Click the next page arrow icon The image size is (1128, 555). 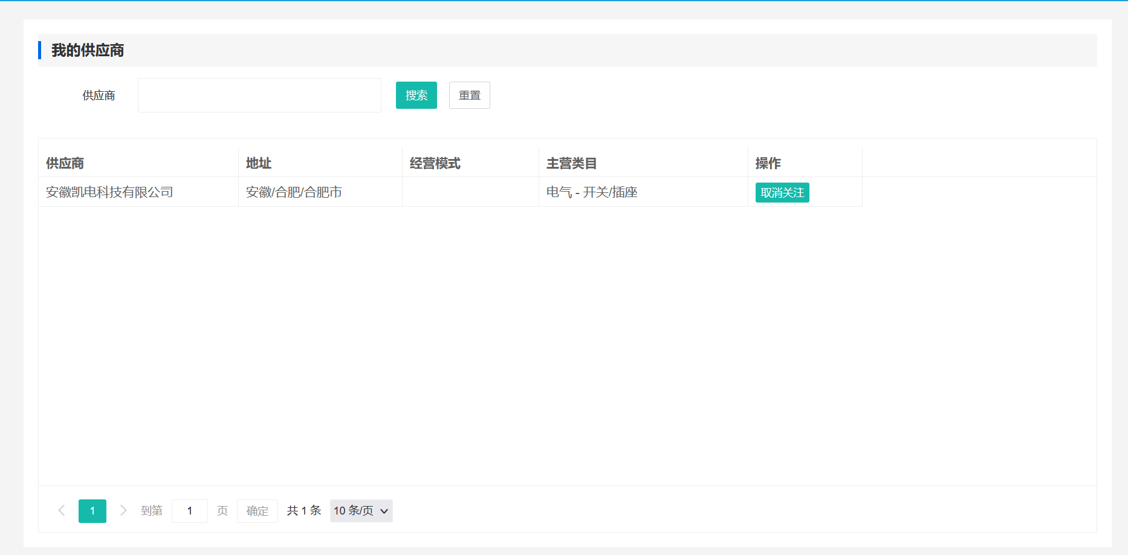pyautogui.click(x=123, y=511)
